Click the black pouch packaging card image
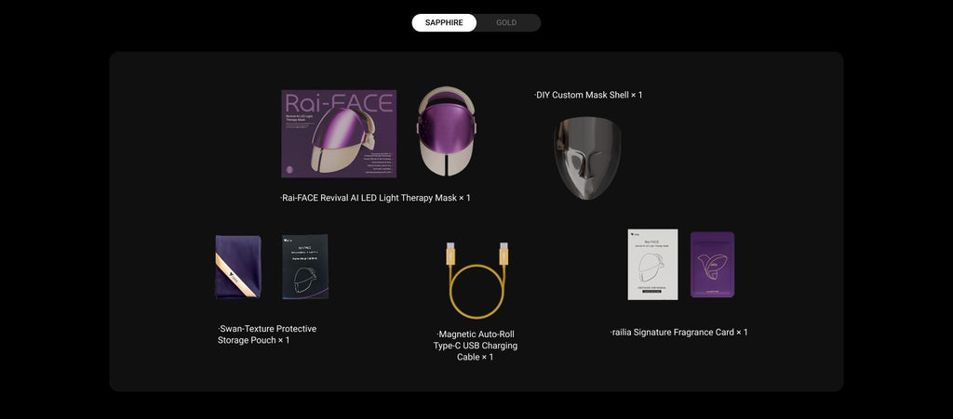 point(305,267)
